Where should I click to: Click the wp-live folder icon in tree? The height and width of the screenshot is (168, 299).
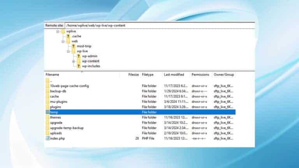tap(74, 51)
